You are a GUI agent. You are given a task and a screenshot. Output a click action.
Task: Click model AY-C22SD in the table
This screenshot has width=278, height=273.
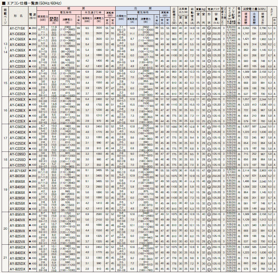[x=17, y=165]
